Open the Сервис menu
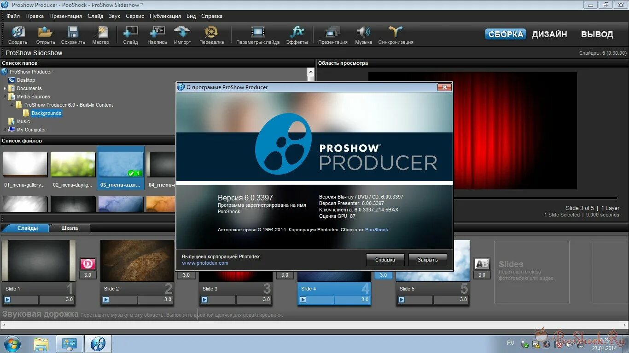629x353 pixels. 135,16
